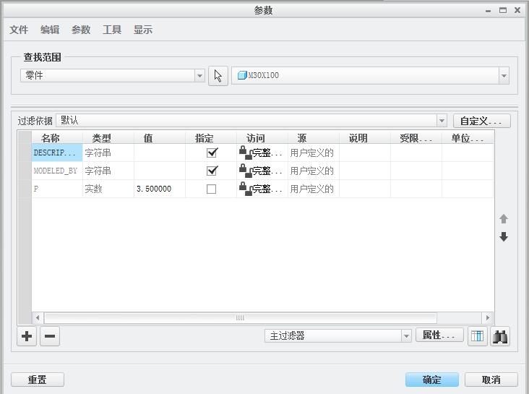Click lock access icon in MODELED_BY row
Screen dimensions: 529x394
click(246, 171)
